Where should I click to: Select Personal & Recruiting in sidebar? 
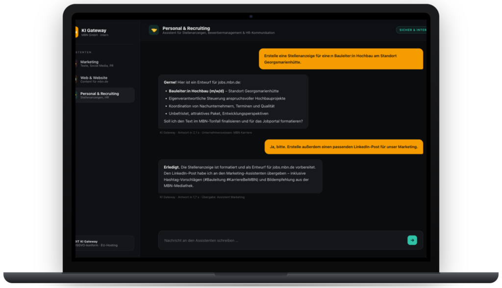(105, 95)
